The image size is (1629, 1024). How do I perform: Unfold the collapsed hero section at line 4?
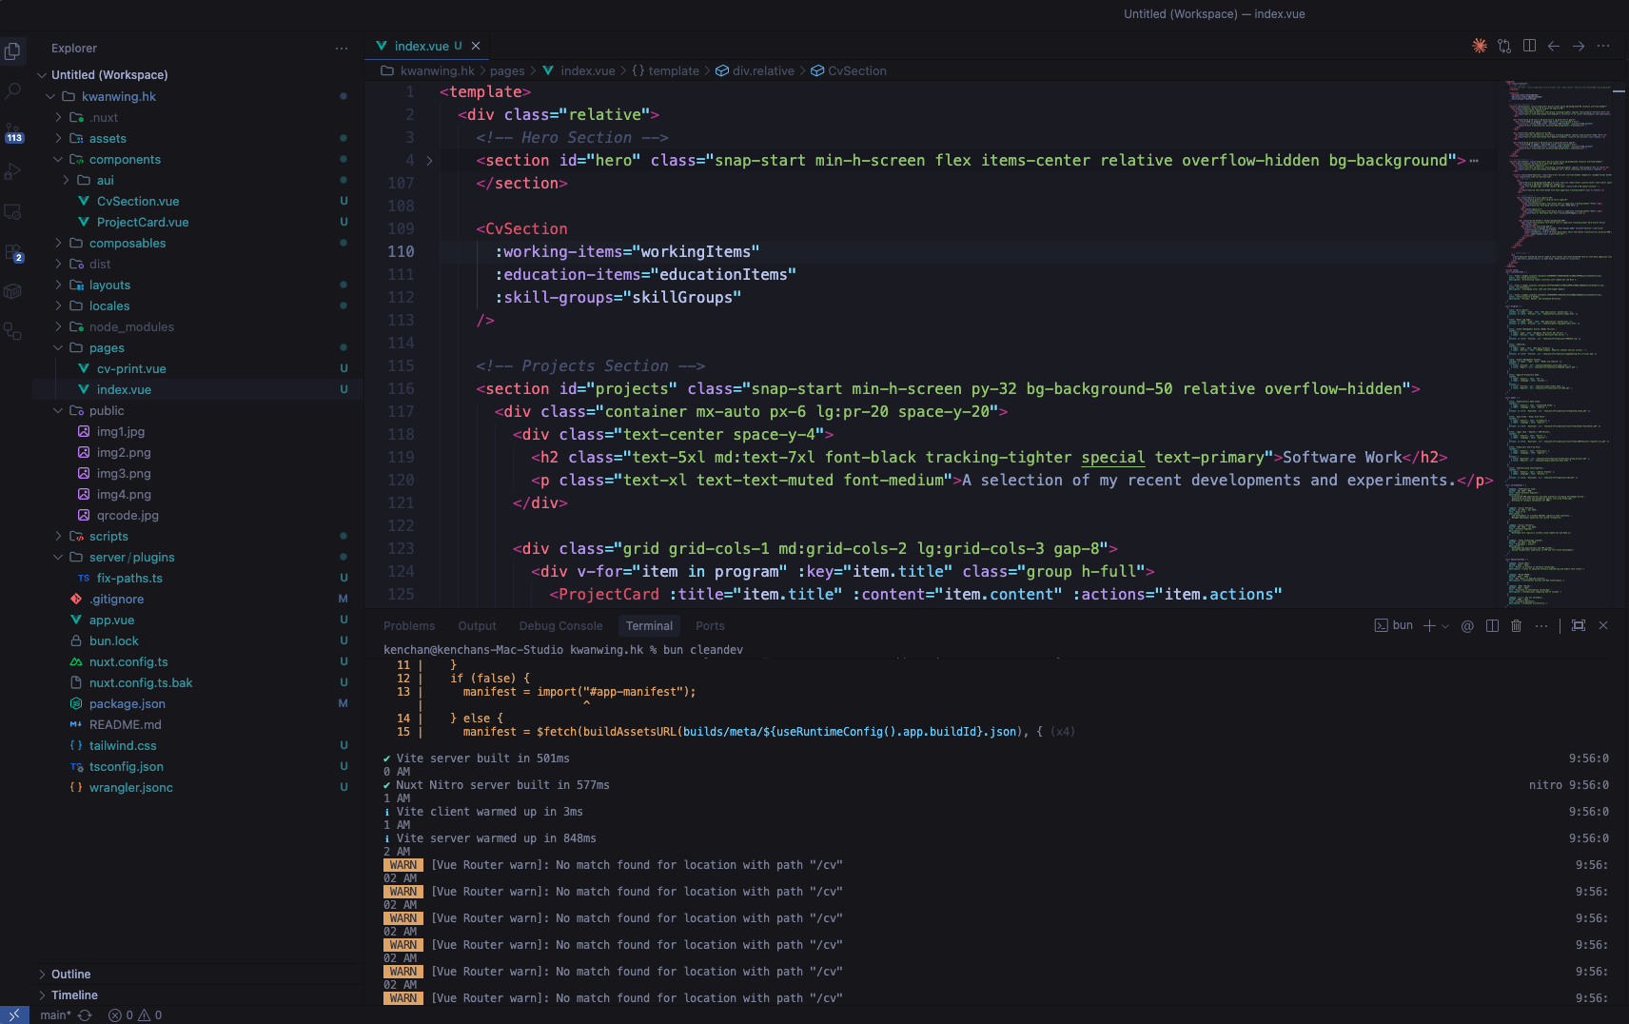[429, 161]
